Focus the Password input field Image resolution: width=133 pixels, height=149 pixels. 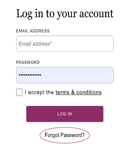(65, 75)
